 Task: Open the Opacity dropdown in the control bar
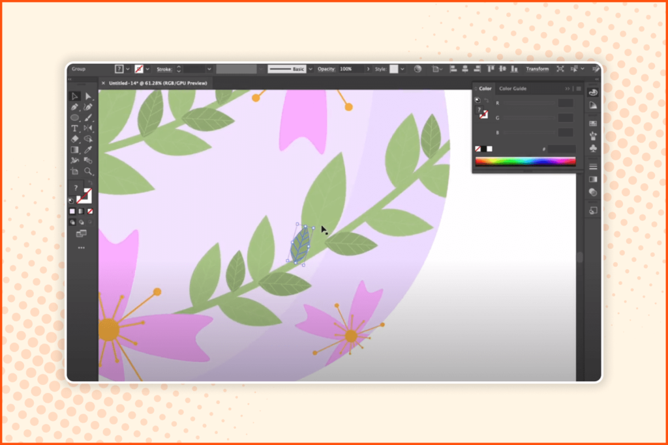point(369,70)
